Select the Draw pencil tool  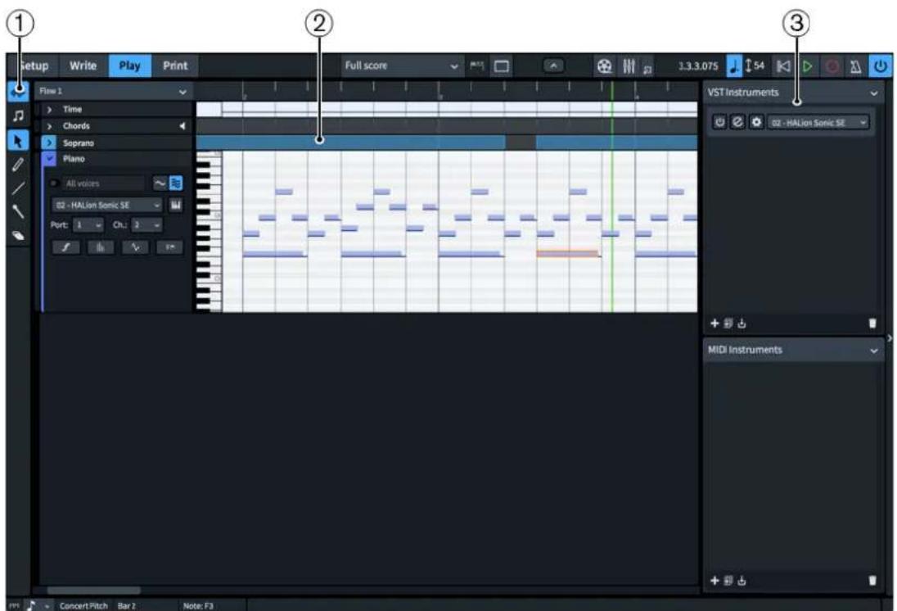coord(18,165)
